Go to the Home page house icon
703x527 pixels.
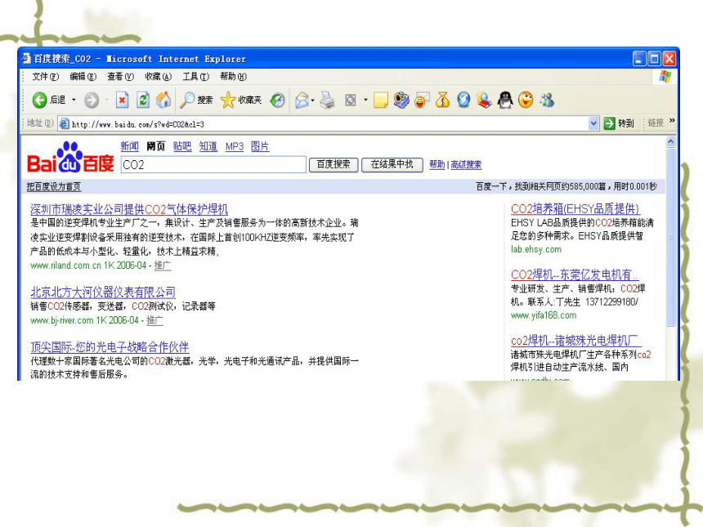click(x=163, y=100)
